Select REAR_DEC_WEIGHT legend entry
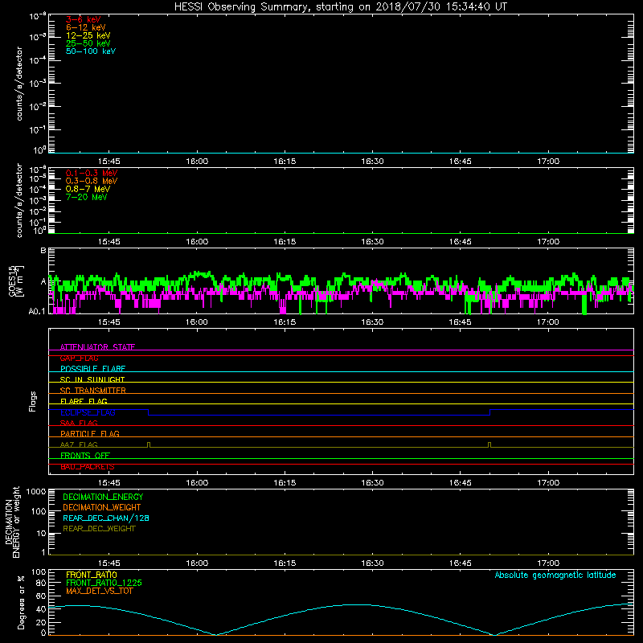Screen dimensions: 643x643 pos(99,529)
